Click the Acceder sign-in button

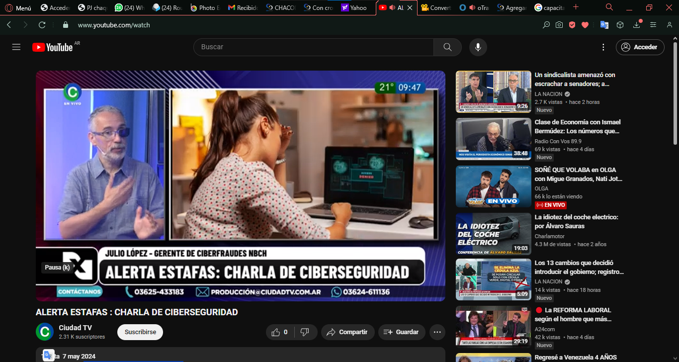[x=640, y=47]
